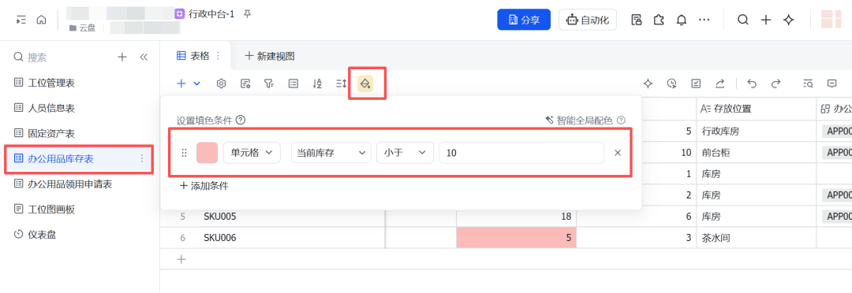The height and width of the screenshot is (293, 852).
Task: Open 办公用品领用申请表 in sidebar
Action: [x=80, y=184]
